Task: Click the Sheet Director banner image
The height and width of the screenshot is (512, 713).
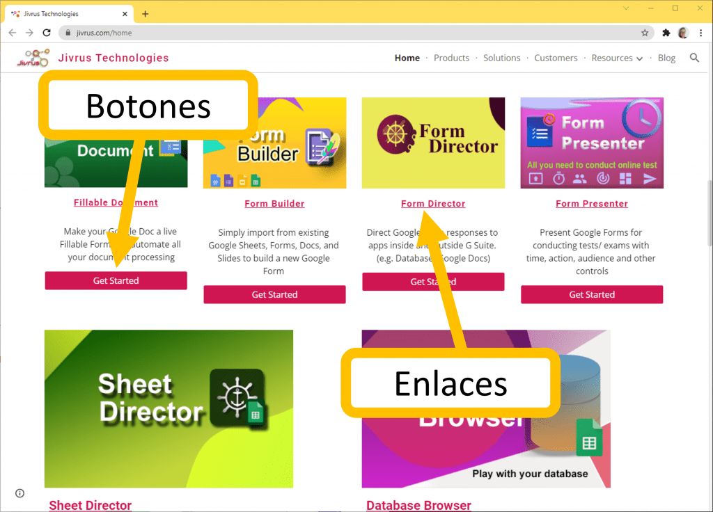Action: pos(169,408)
